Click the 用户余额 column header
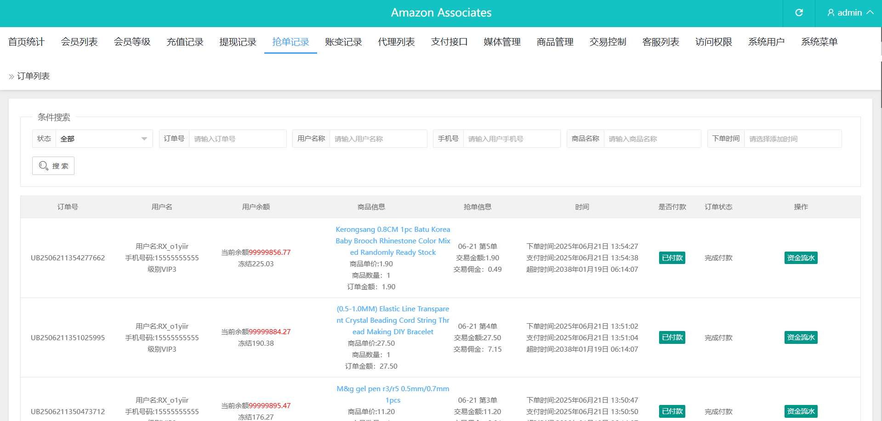Viewport: 882px width, 421px height. point(256,207)
